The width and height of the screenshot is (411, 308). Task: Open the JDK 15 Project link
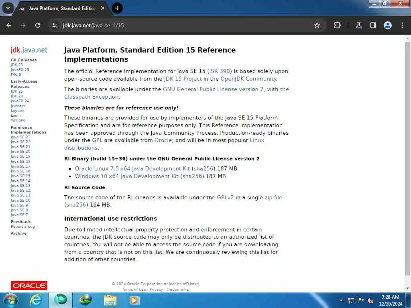pos(183,79)
